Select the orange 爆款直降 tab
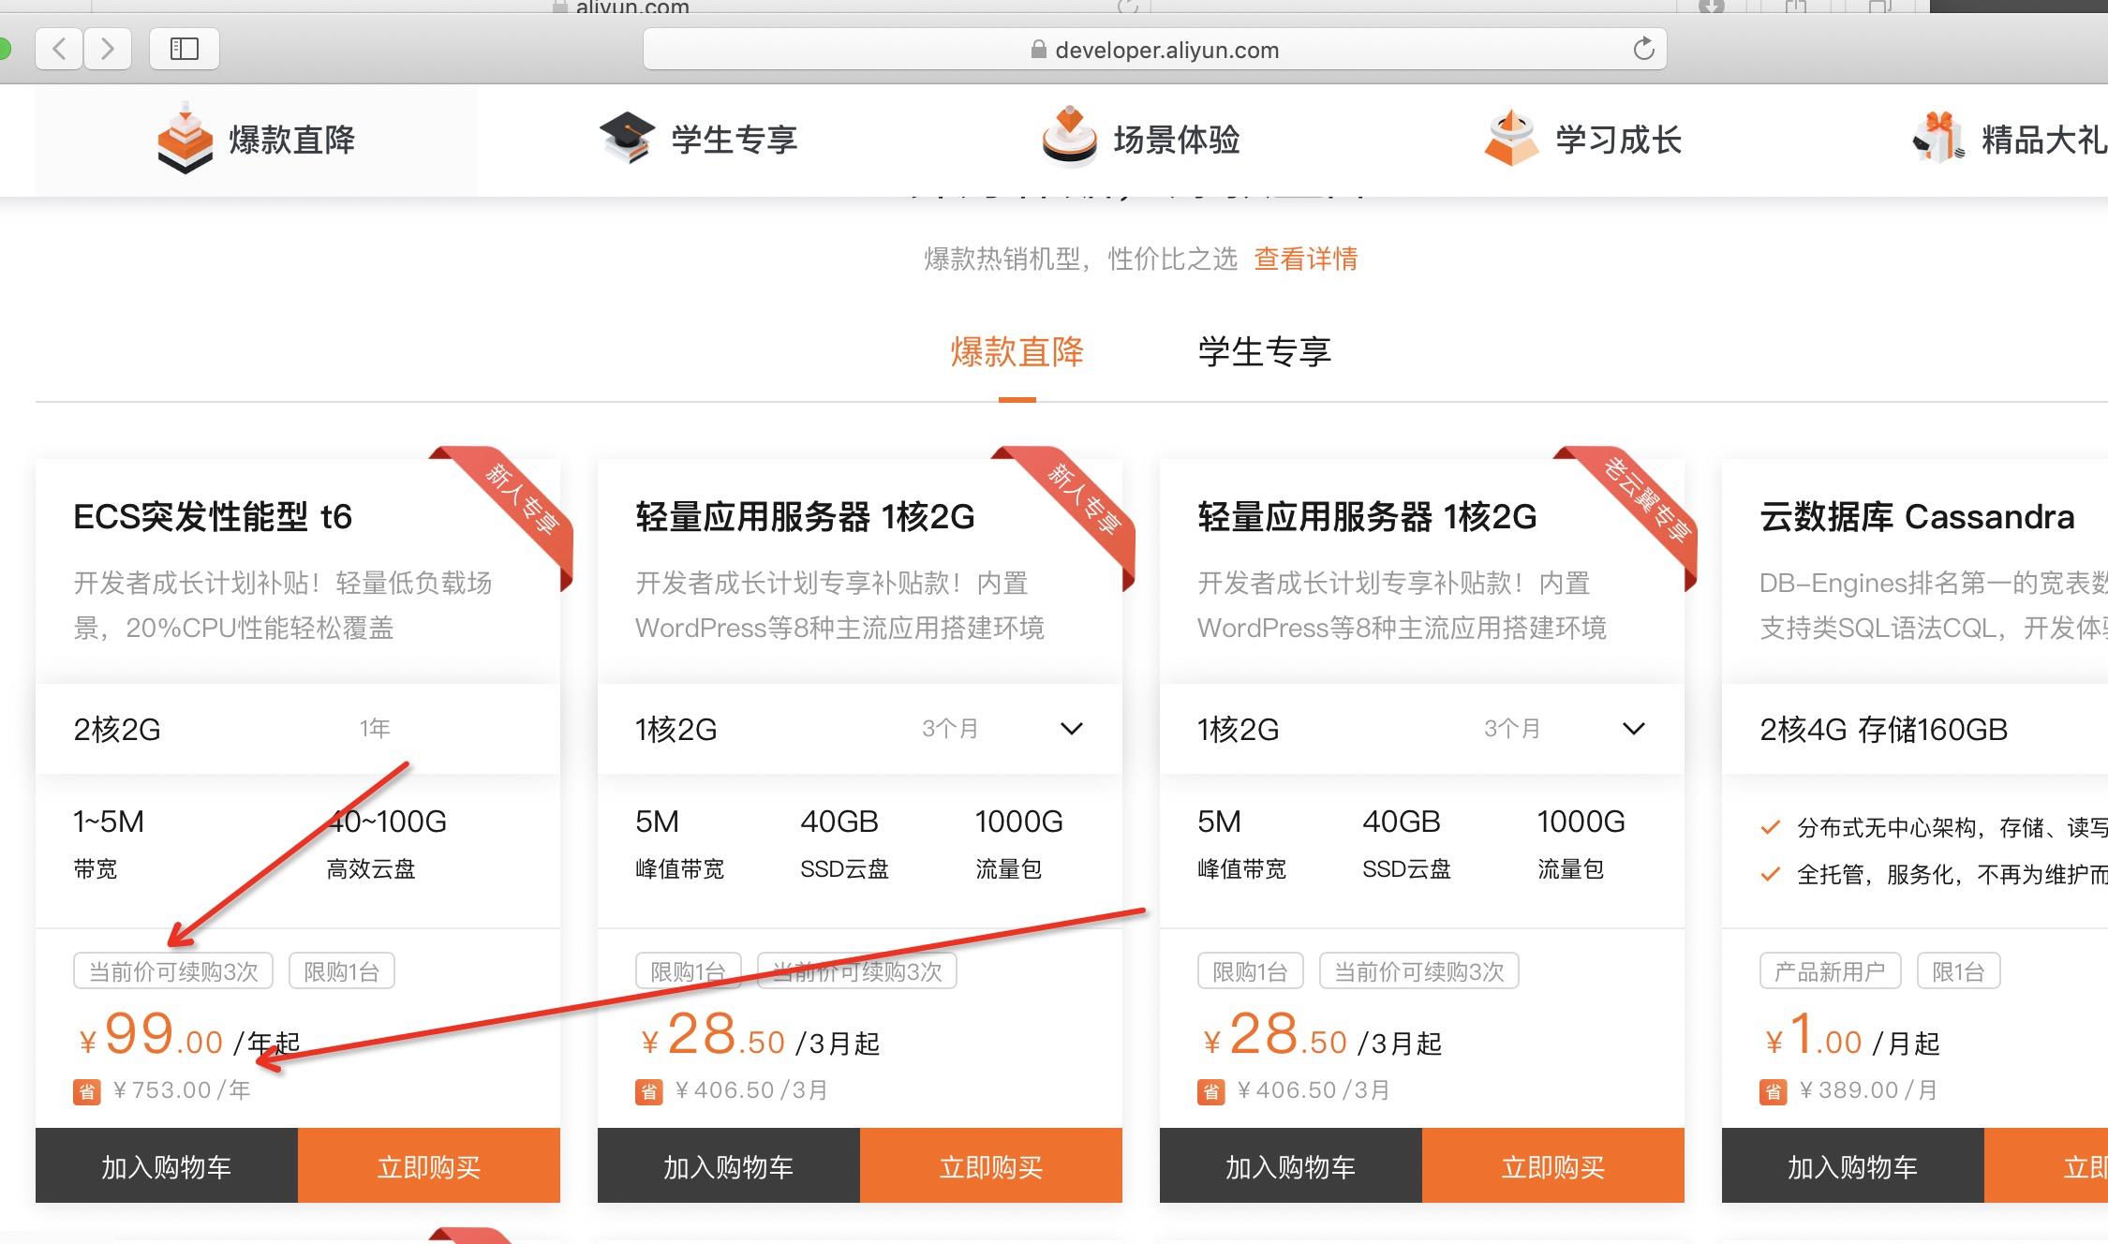This screenshot has width=2108, height=1244. coord(1017,352)
